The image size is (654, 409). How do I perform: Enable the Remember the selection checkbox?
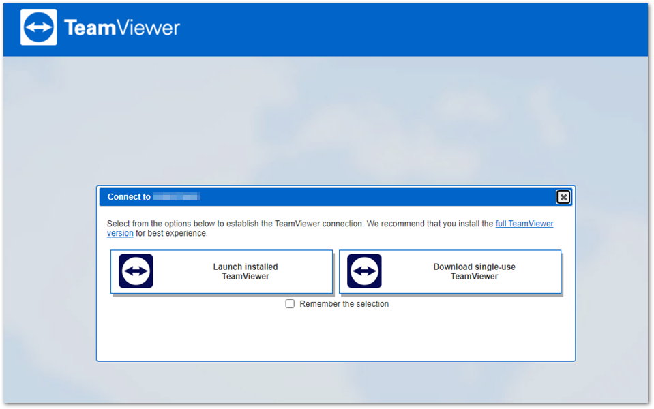tap(290, 303)
